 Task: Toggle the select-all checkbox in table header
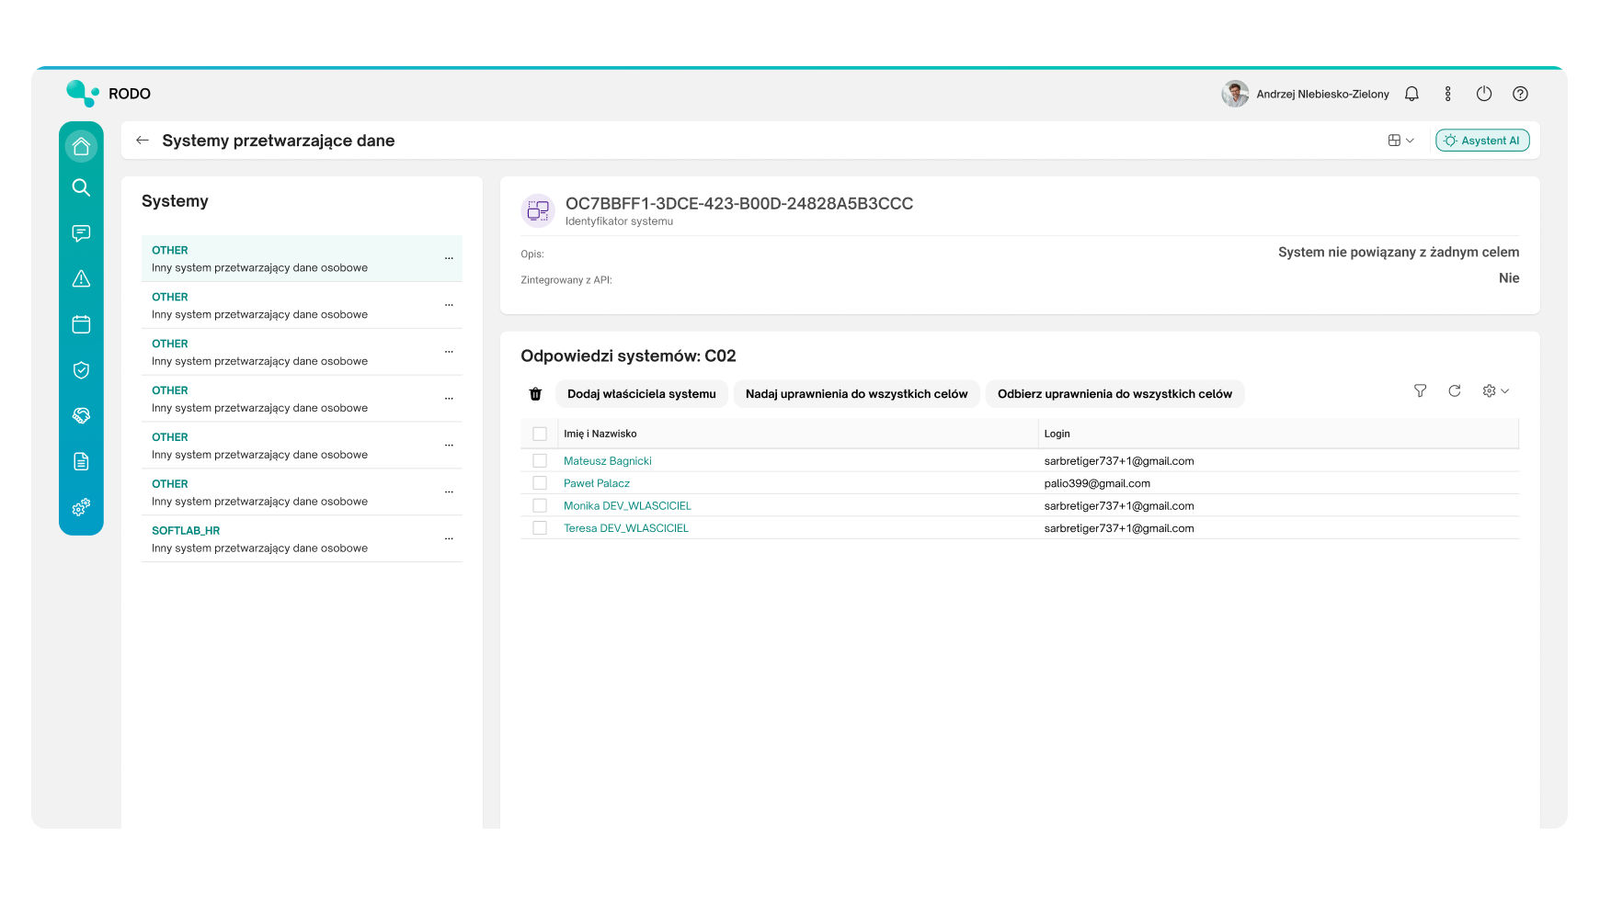click(540, 434)
